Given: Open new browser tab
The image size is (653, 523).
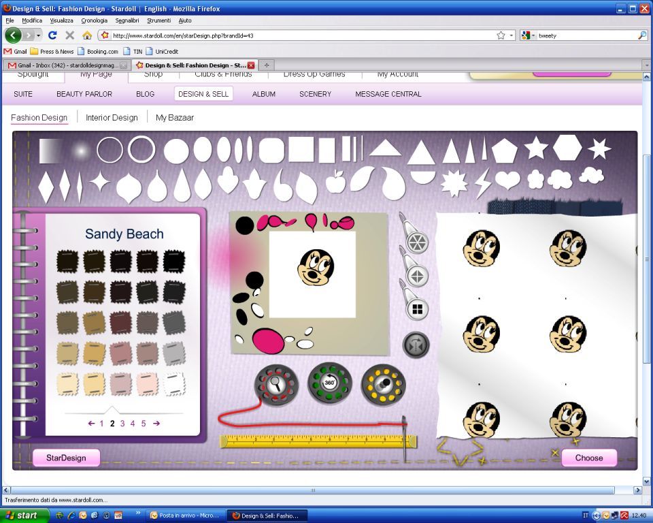Looking at the screenshot, I should pyautogui.click(x=267, y=65).
